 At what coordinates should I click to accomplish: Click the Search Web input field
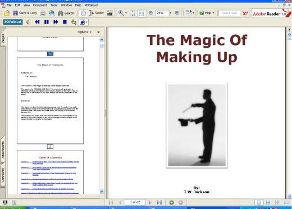(x=230, y=13)
